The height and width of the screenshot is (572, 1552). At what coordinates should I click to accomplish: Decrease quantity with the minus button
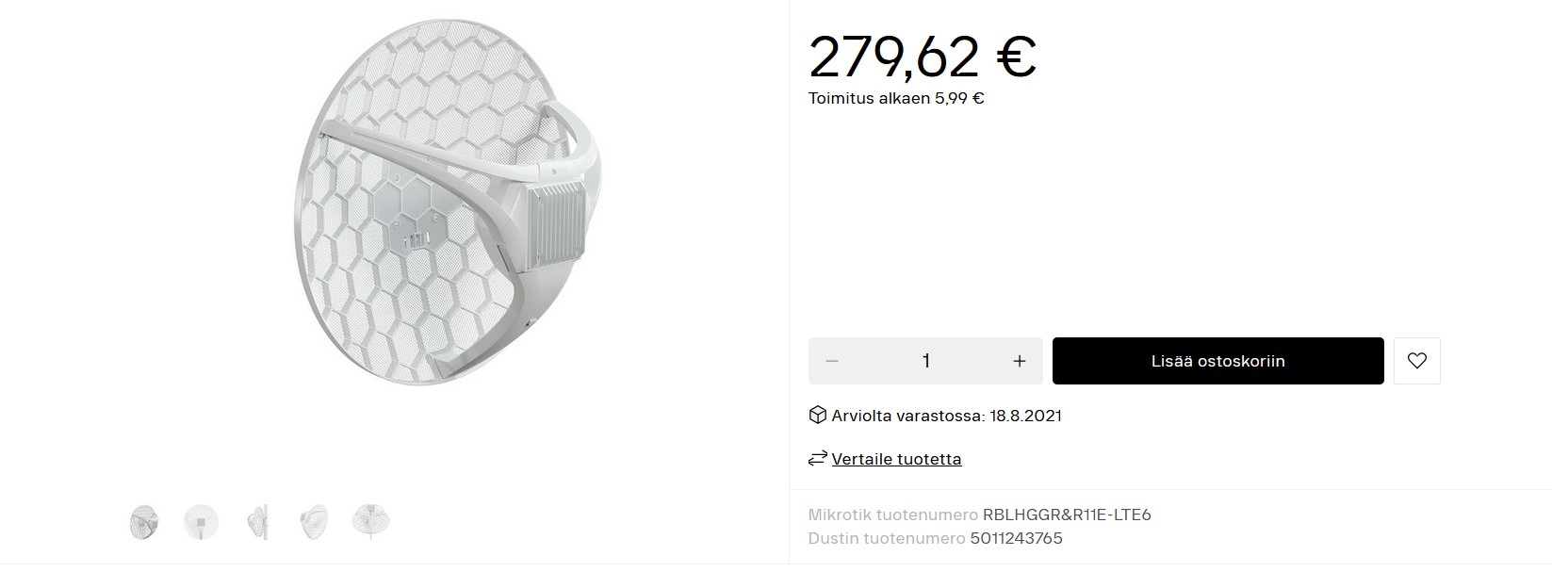coord(832,361)
